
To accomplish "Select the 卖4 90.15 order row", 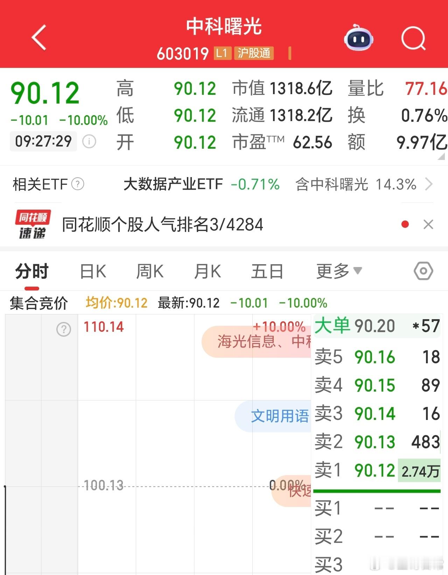I will tap(377, 385).
